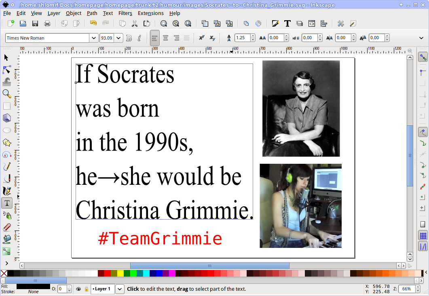Select the Paint Bucket fill tool
This screenshot has width=429, height=296.
[6, 239]
